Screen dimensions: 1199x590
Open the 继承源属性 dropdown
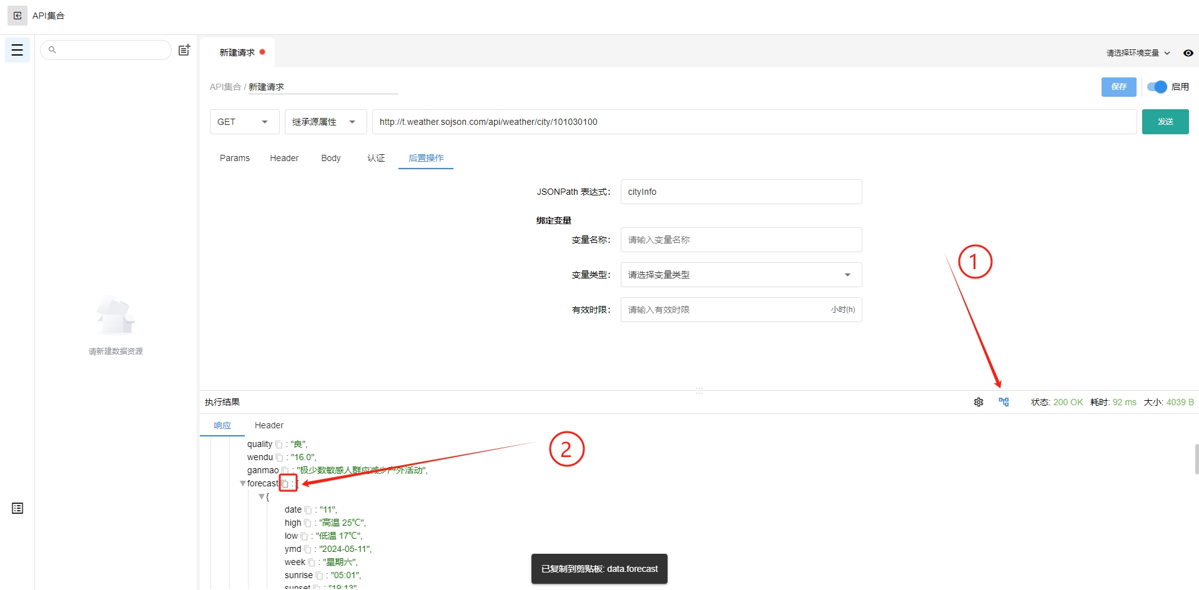[325, 122]
